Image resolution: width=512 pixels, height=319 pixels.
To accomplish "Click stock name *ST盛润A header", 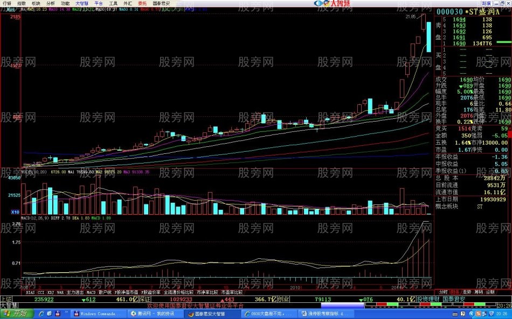I will coord(482,12).
